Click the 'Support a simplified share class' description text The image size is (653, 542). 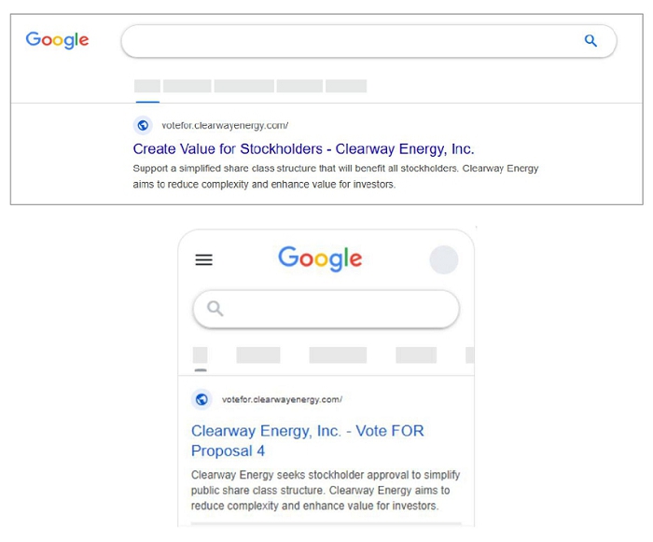(336, 176)
